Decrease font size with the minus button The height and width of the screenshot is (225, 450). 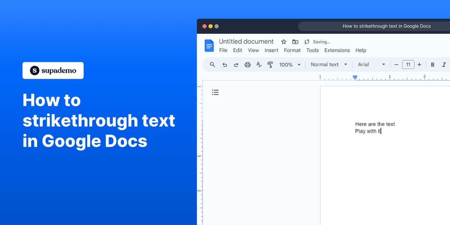pyautogui.click(x=396, y=64)
